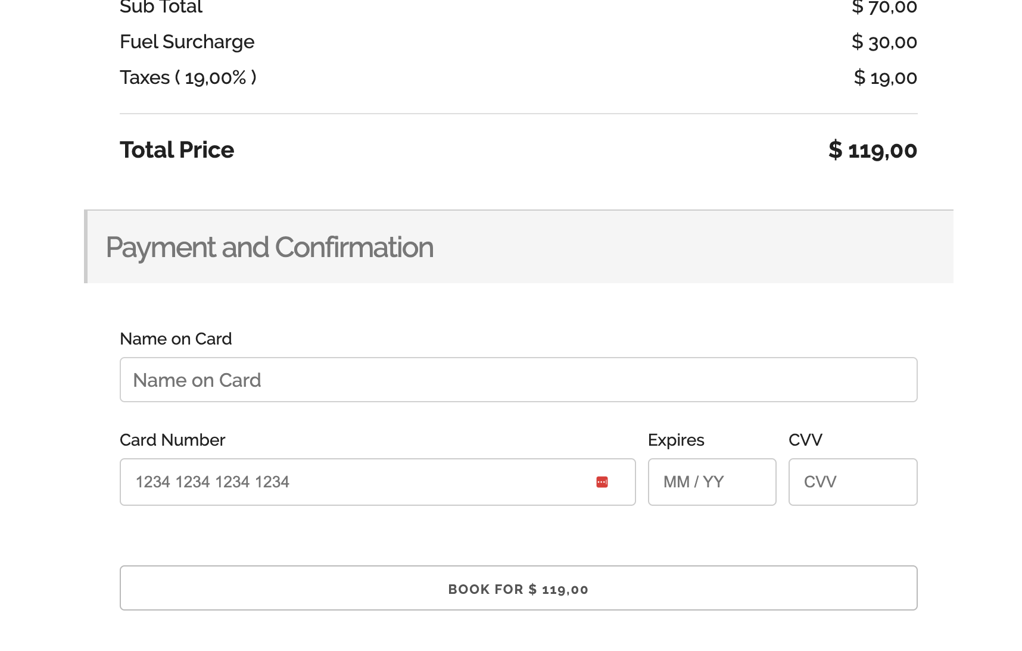This screenshot has width=1022, height=651.
Task: Click the Taxes ( 19,00% ) label
Action: [188, 77]
